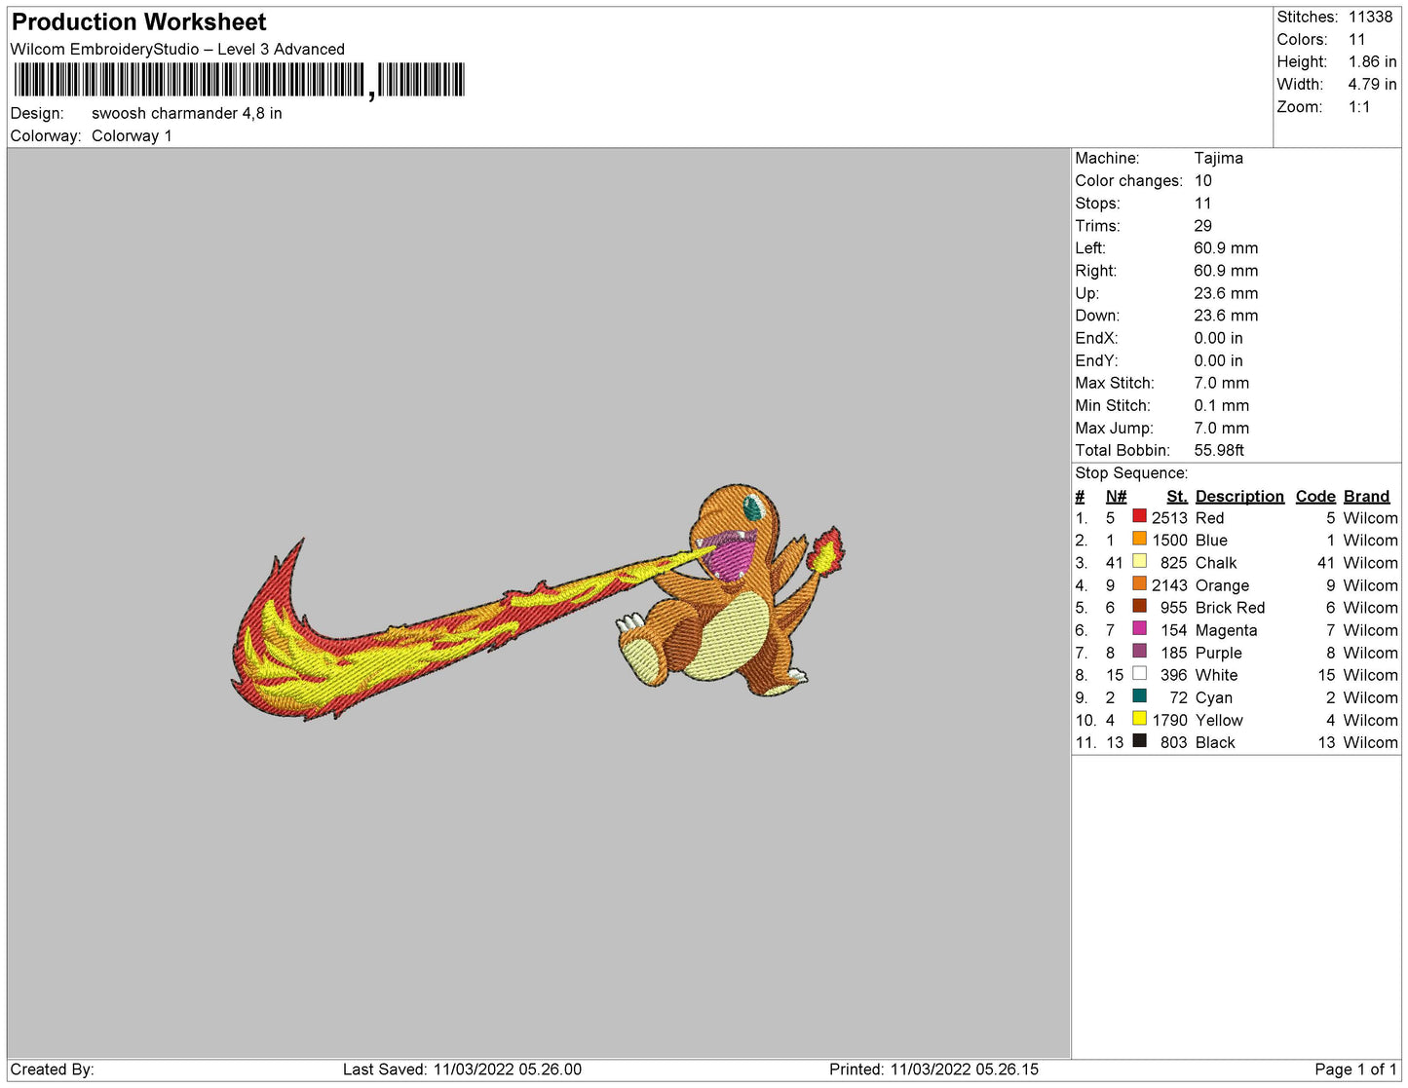Viewport: 1408px width, 1088px height.
Task: Click the Stop Sequence label
Action: [1131, 473]
